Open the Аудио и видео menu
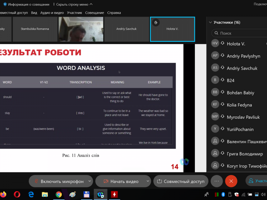 [52, 13]
